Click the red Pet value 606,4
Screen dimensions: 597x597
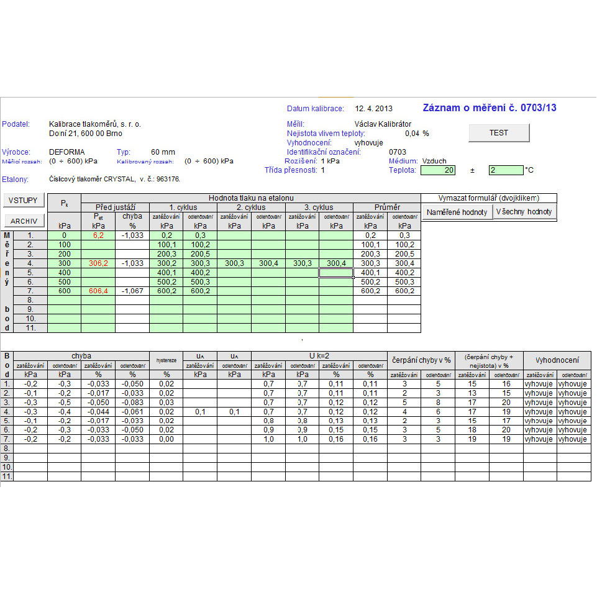98,291
